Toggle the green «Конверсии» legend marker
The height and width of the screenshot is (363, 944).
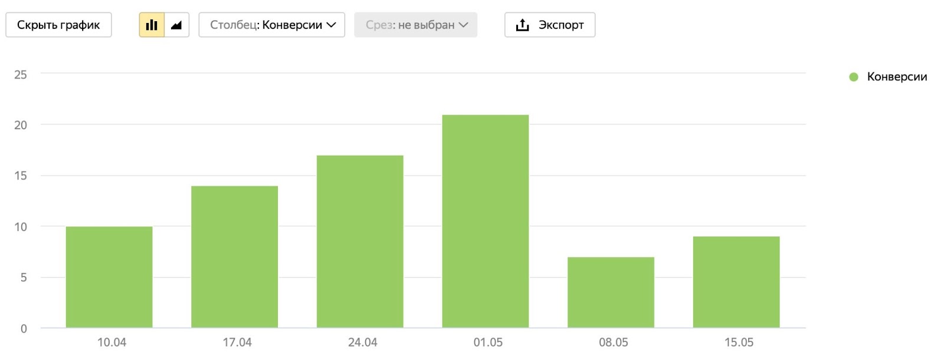click(853, 77)
